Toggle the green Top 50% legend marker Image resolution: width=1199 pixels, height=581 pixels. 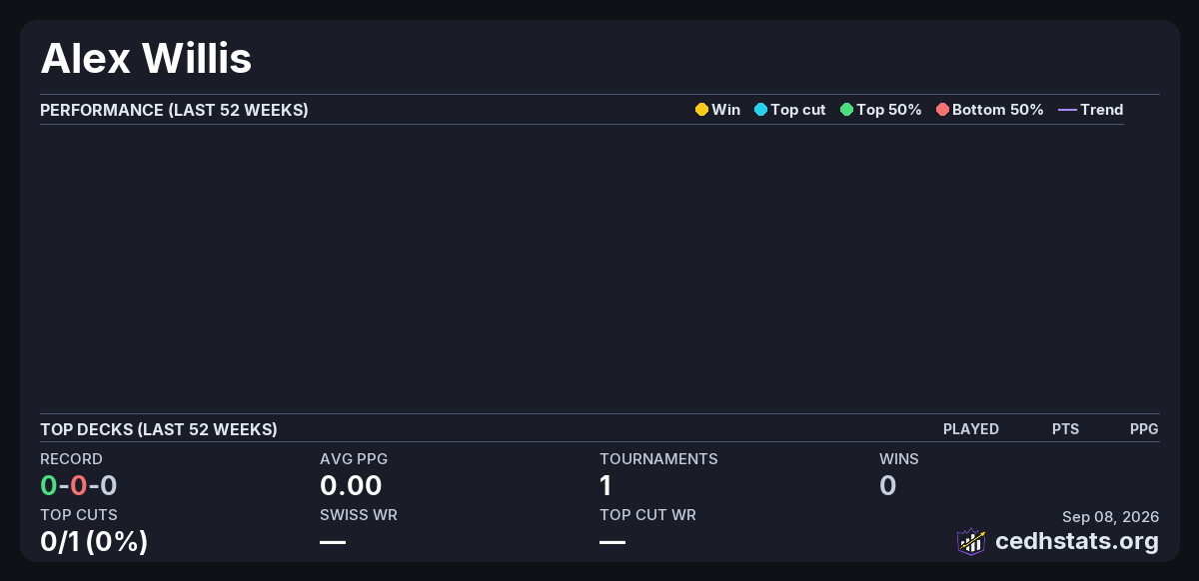(x=846, y=110)
